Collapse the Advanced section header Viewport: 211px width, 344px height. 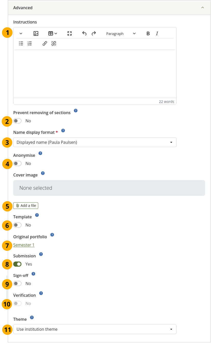point(109,8)
